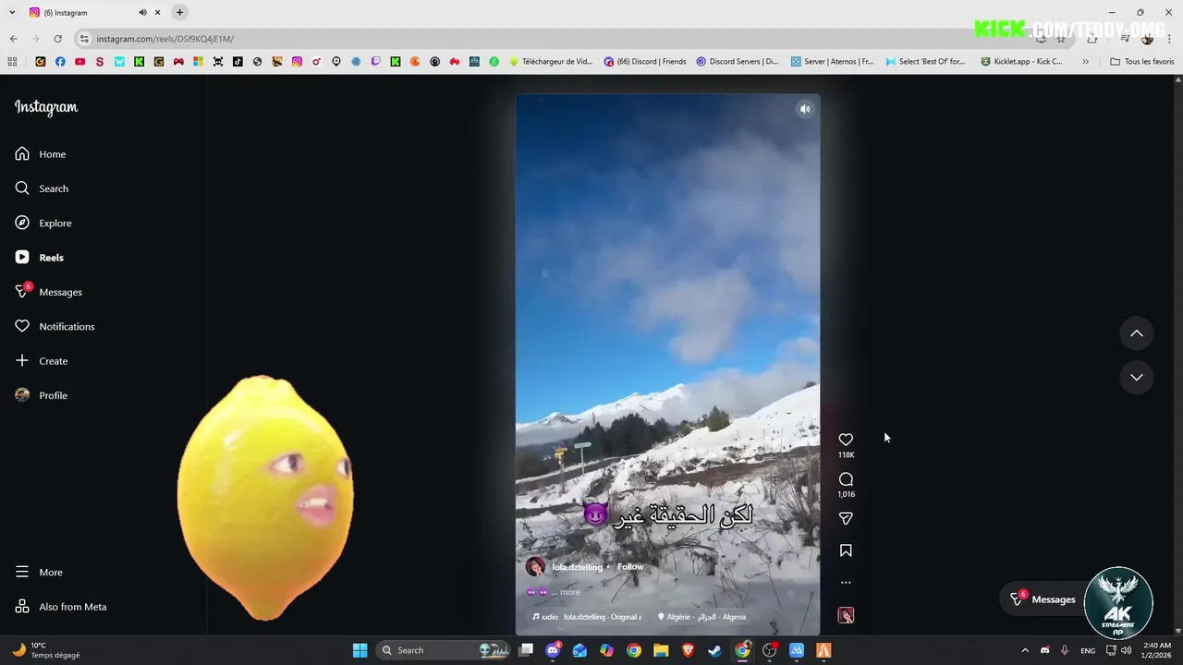
Task: Expand the caption with 'more'
Action: click(x=570, y=592)
